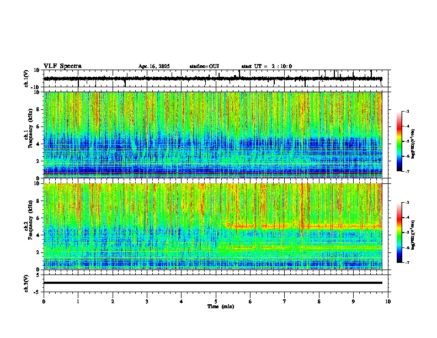This screenshot has height=338, width=437.
Task: Select the time axis tick label 7
Action: click(285, 302)
